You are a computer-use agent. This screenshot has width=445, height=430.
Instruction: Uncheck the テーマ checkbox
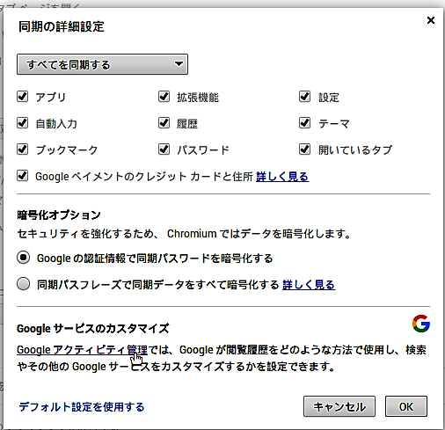pyautogui.click(x=304, y=123)
